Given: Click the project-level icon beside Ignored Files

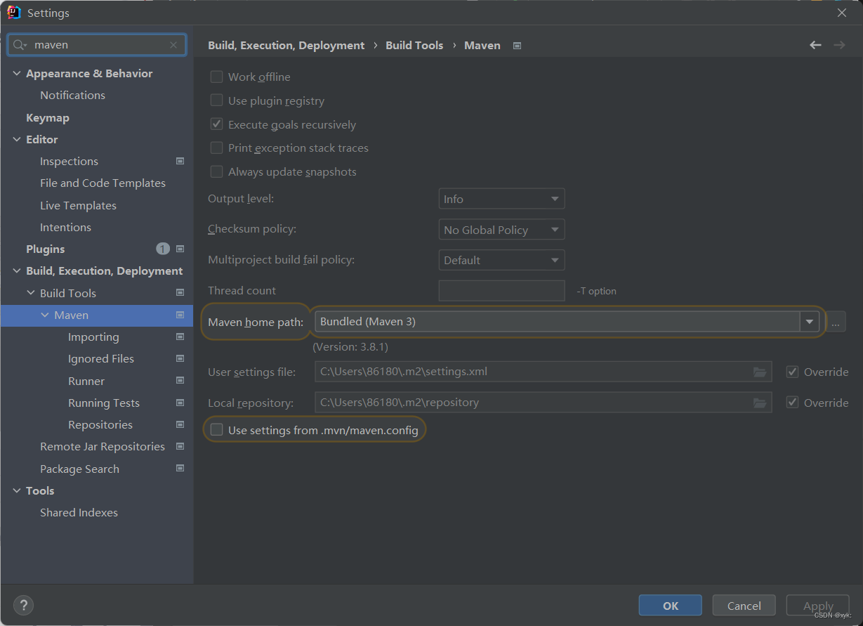Looking at the screenshot, I should pyautogui.click(x=180, y=358).
